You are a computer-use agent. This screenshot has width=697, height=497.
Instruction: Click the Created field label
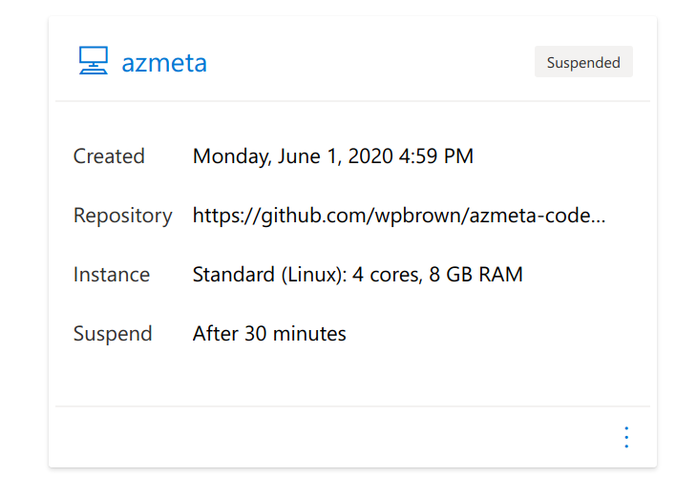[109, 156]
